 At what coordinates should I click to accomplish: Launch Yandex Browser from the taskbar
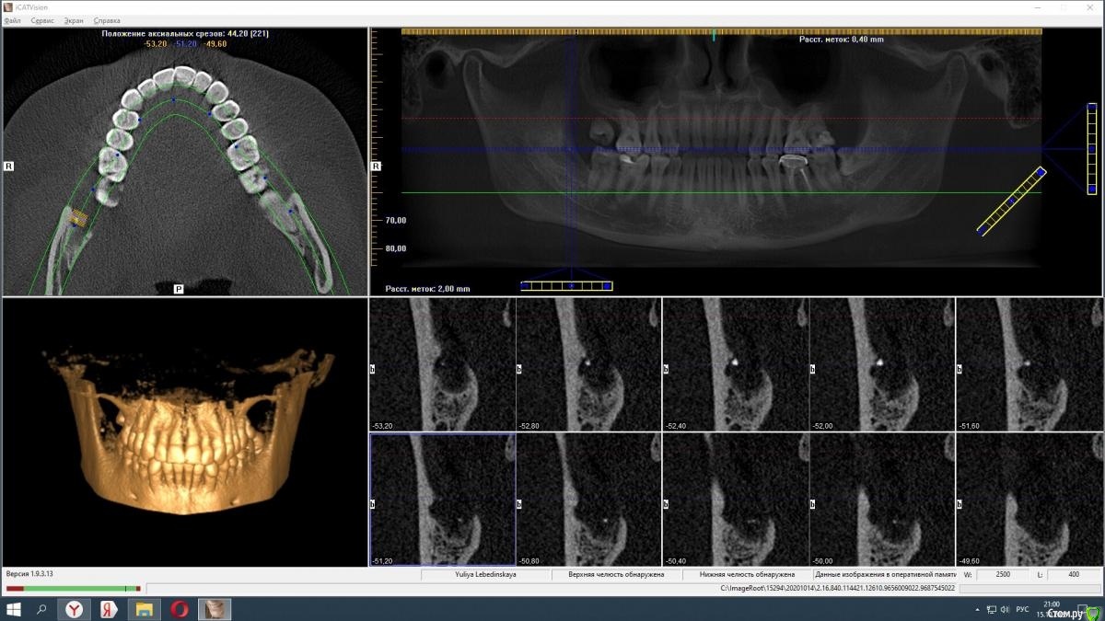[74, 609]
